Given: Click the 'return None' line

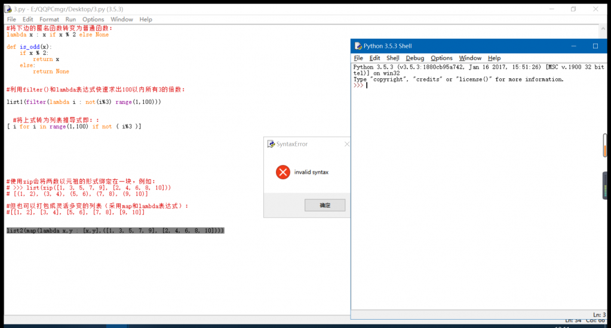Looking at the screenshot, I should (51, 71).
